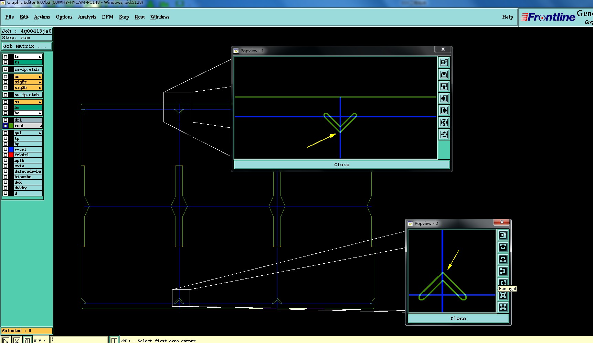Select the bo layer name
The height and width of the screenshot is (343, 593).
[28, 113]
